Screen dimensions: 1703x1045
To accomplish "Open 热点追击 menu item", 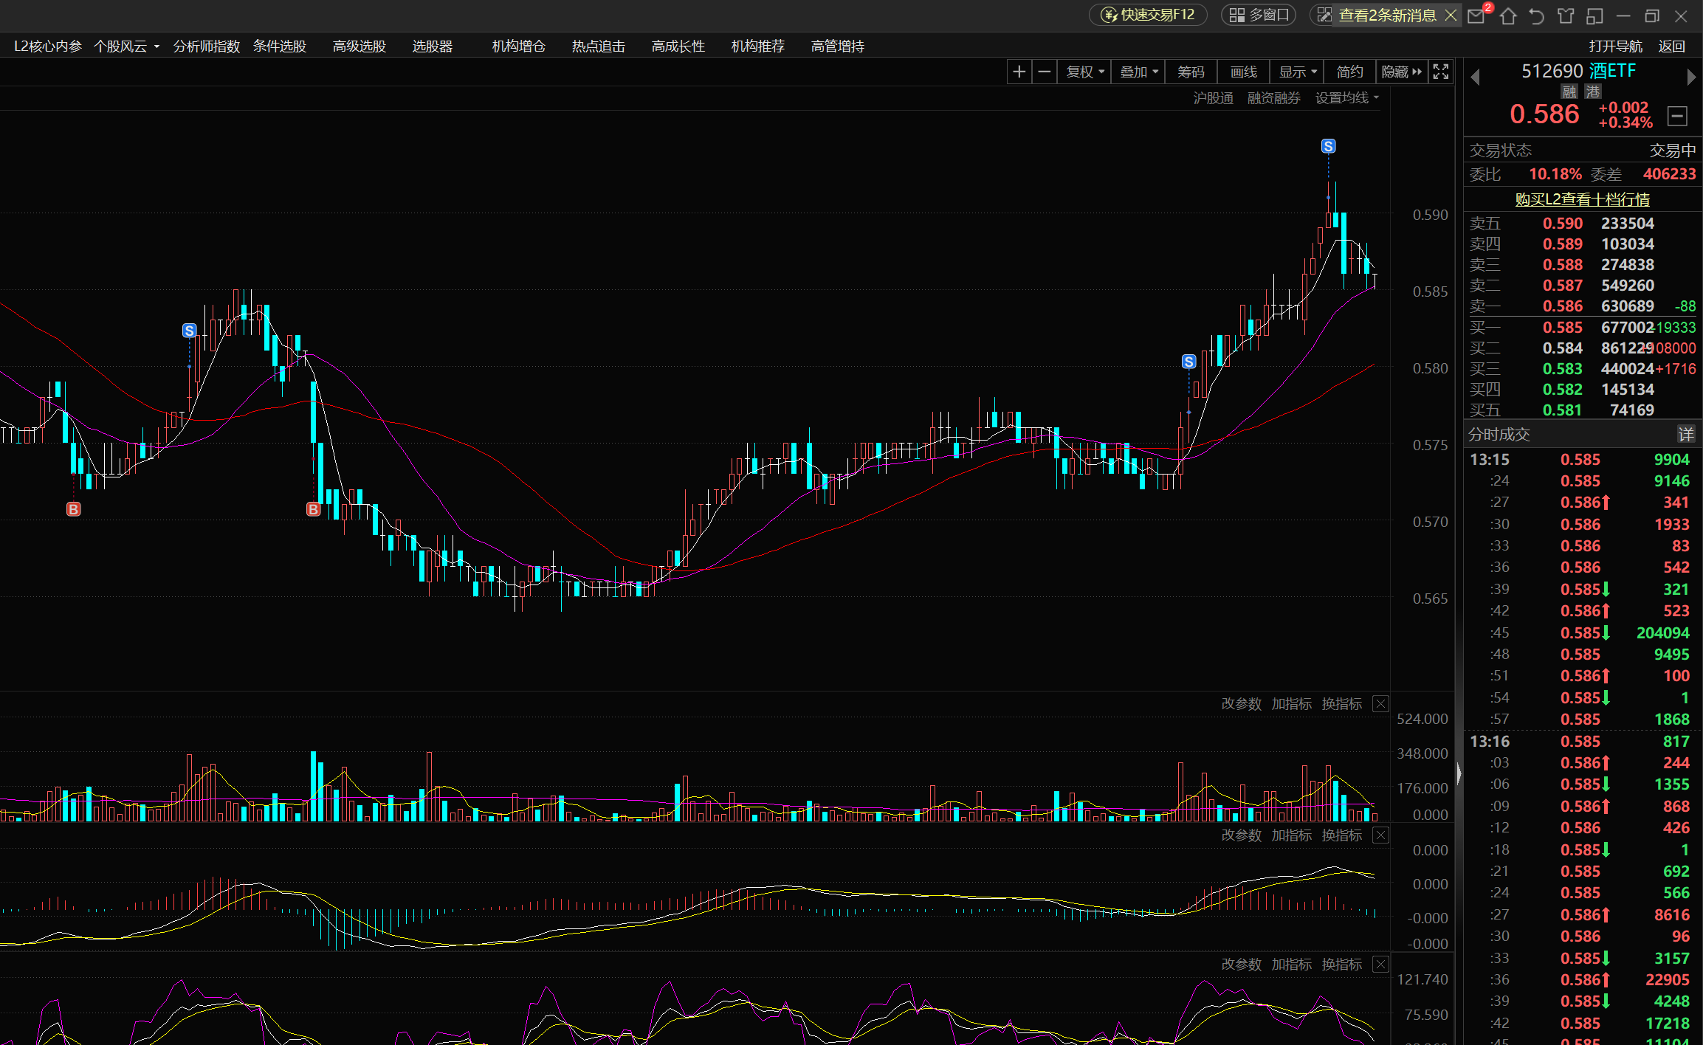I will click(599, 46).
